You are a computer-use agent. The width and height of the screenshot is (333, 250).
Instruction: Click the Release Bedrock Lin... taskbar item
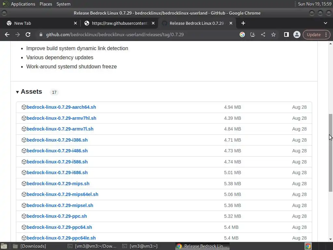(202, 246)
